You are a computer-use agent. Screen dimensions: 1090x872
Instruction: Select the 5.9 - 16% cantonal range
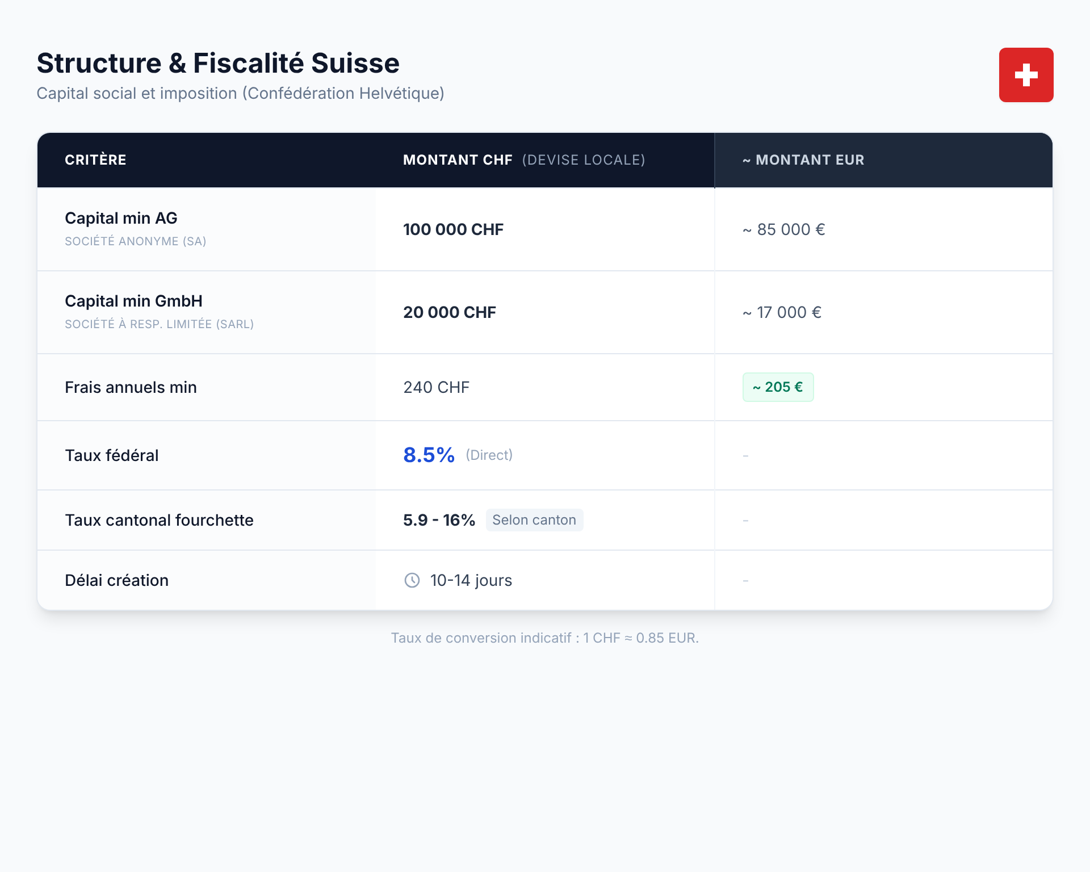tap(439, 520)
